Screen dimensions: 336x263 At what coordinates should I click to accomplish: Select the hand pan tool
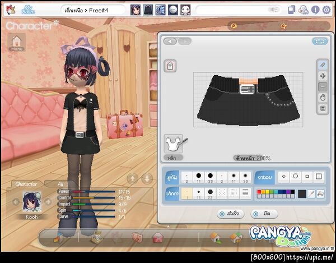pos(323,98)
